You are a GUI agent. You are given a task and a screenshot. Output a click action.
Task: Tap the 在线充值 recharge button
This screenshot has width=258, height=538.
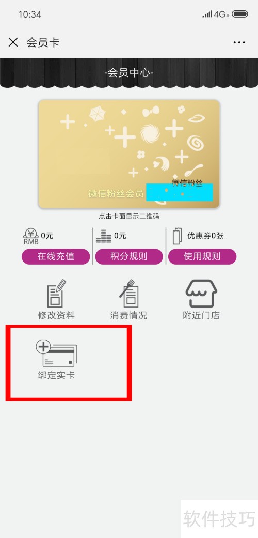[x=56, y=256]
